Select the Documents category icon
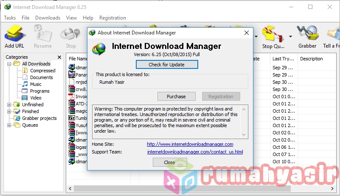Viewport: 340px width, 196px height. pos(25,77)
